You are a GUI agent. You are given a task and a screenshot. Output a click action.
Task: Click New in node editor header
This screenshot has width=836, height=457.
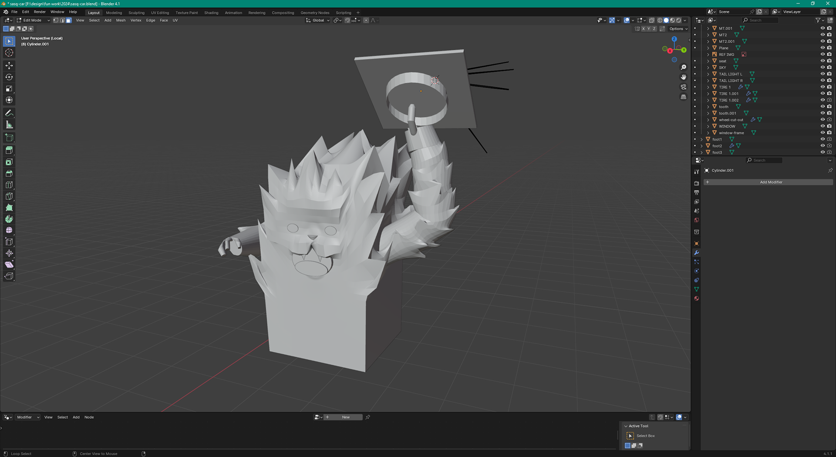click(346, 417)
